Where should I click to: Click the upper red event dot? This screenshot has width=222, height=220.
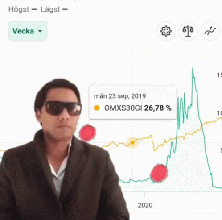(x=87, y=133)
